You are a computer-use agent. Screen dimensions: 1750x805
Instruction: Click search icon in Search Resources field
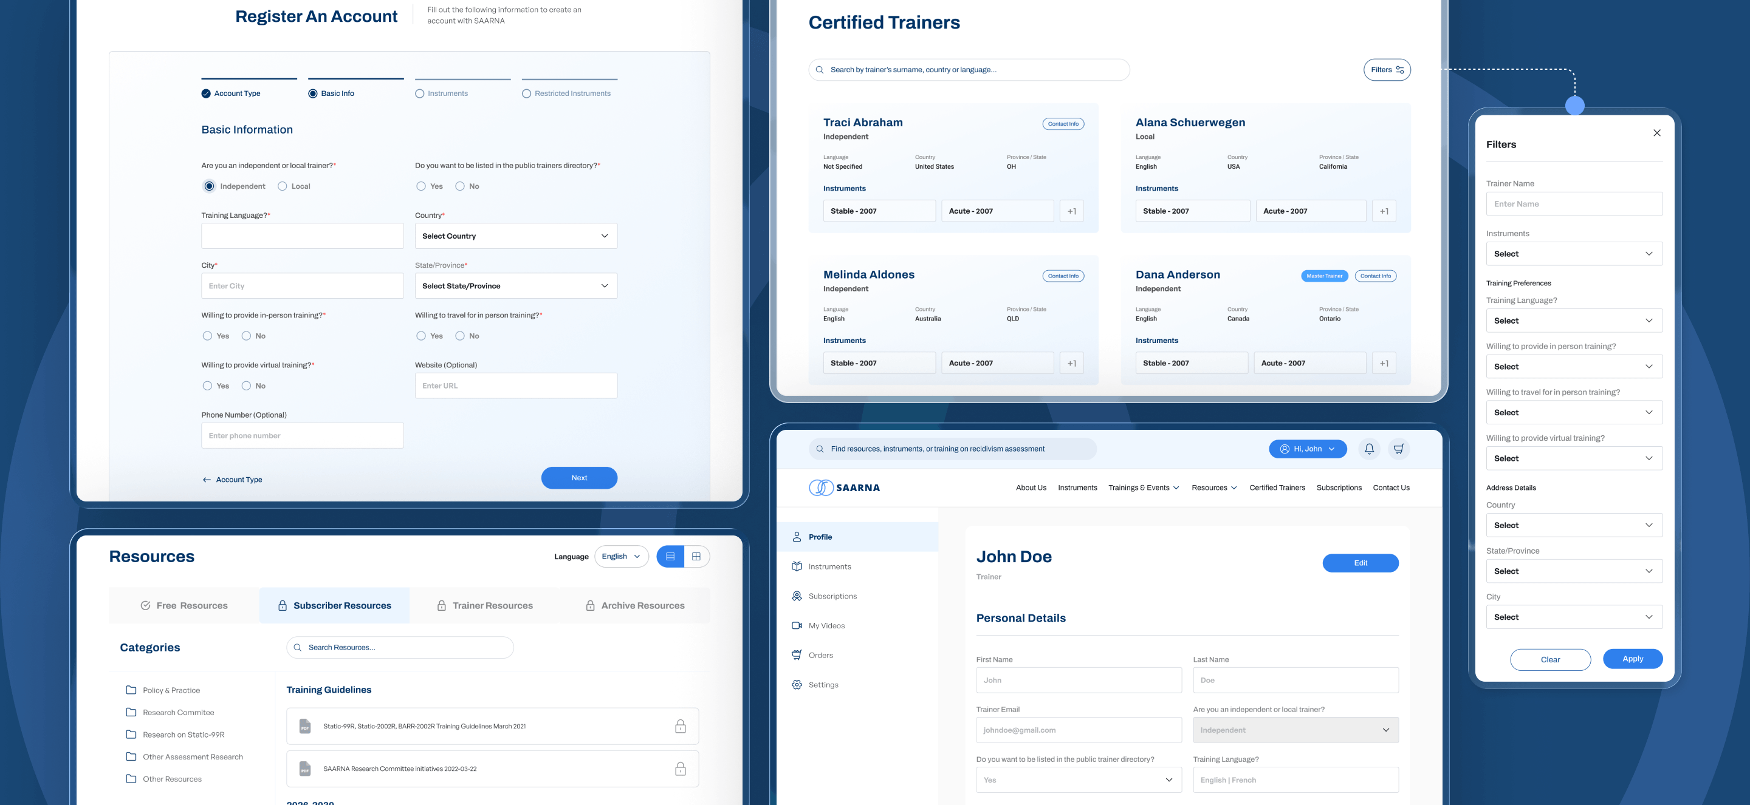298,648
